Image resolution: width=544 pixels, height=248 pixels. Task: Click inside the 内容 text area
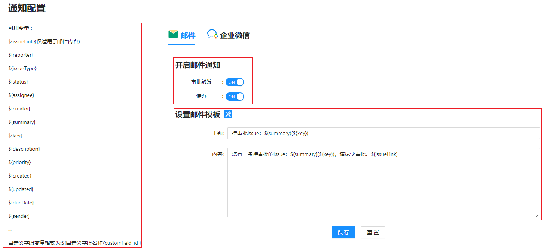click(x=383, y=183)
